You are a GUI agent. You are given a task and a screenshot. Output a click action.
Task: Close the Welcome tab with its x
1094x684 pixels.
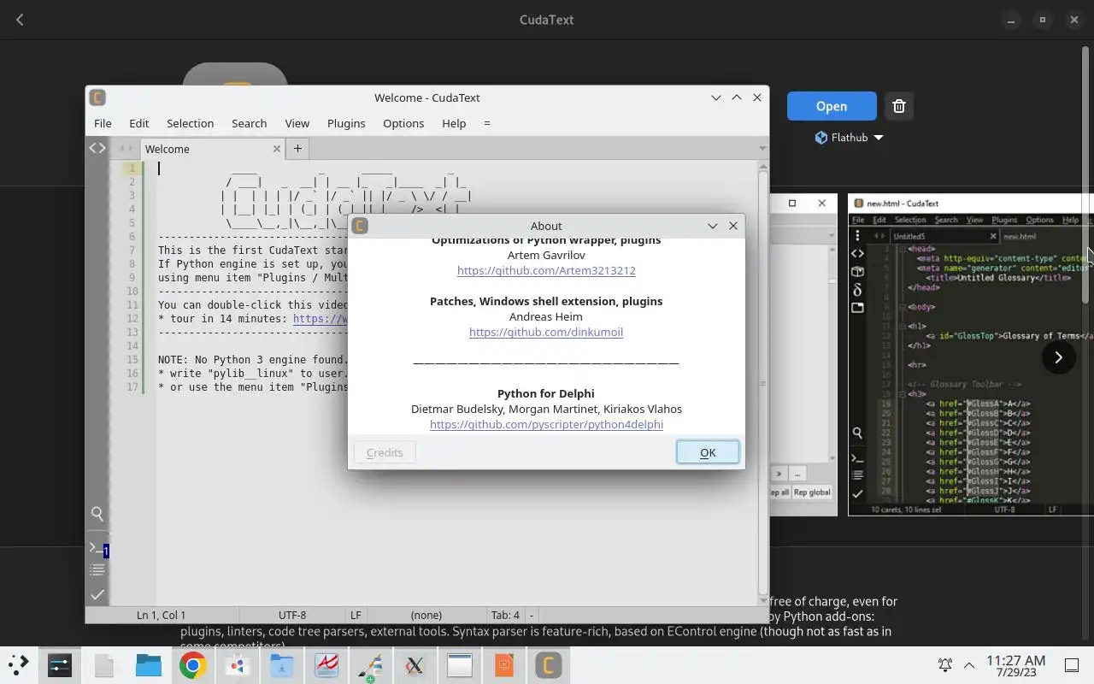click(x=277, y=149)
